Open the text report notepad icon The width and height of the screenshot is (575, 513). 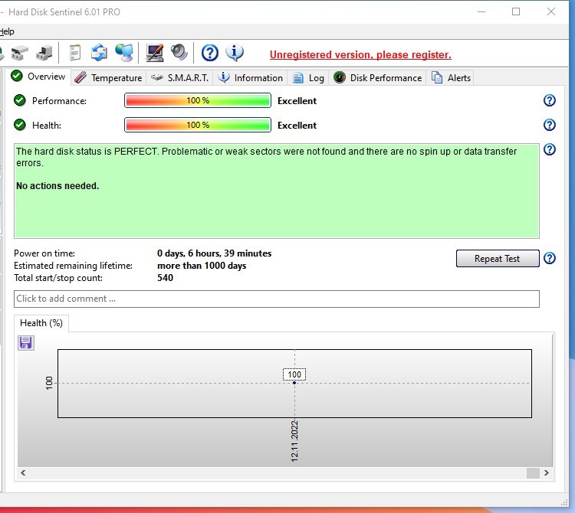75,53
